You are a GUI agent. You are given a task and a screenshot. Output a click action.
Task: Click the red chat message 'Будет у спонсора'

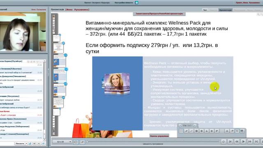[8, 115]
